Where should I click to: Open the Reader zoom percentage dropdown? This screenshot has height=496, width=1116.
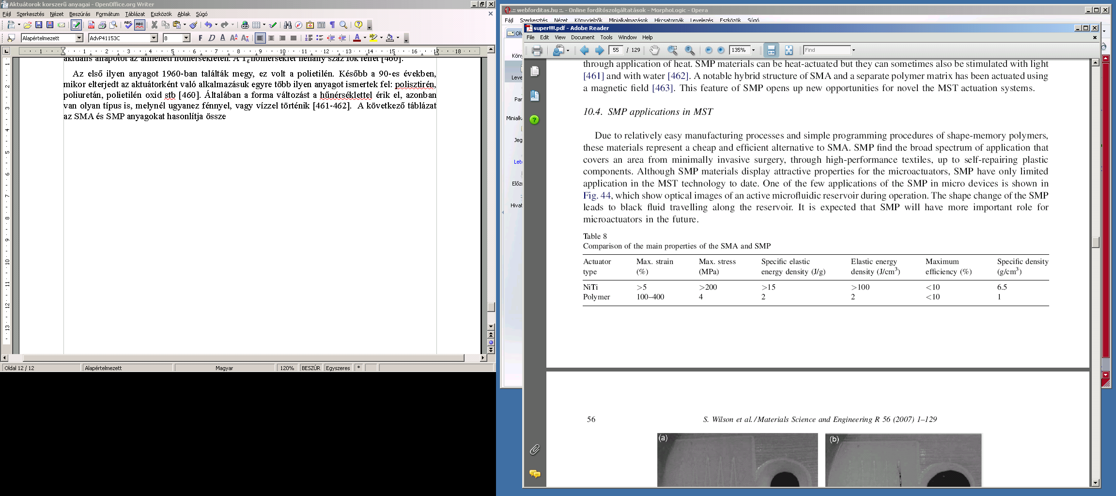(x=753, y=50)
